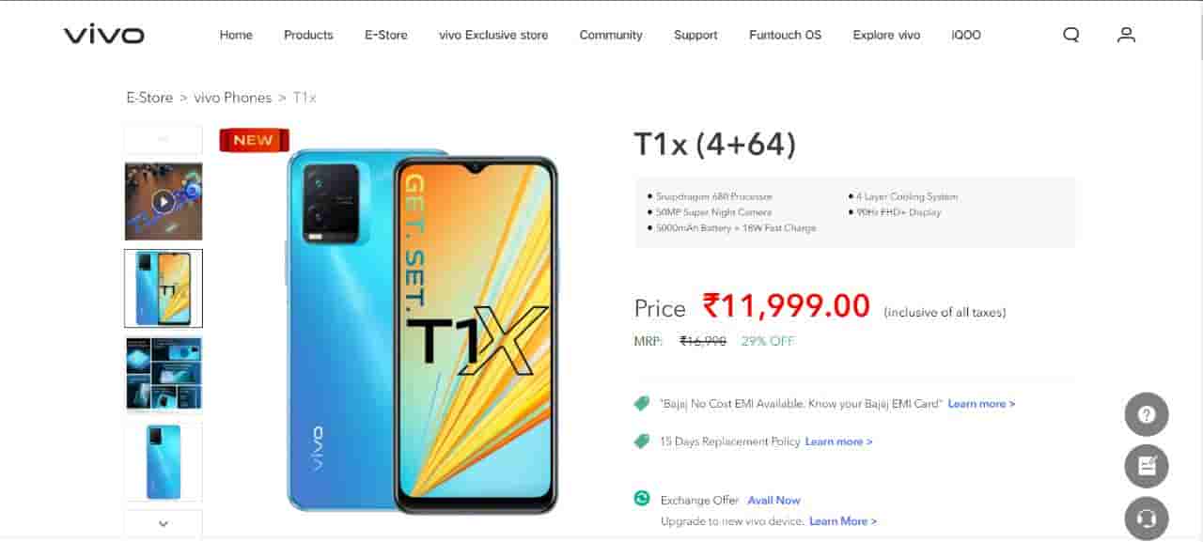This screenshot has height=542, width=1203.
Task: Click the Bajaj EMI tag icon
Action: coord(642,403)
